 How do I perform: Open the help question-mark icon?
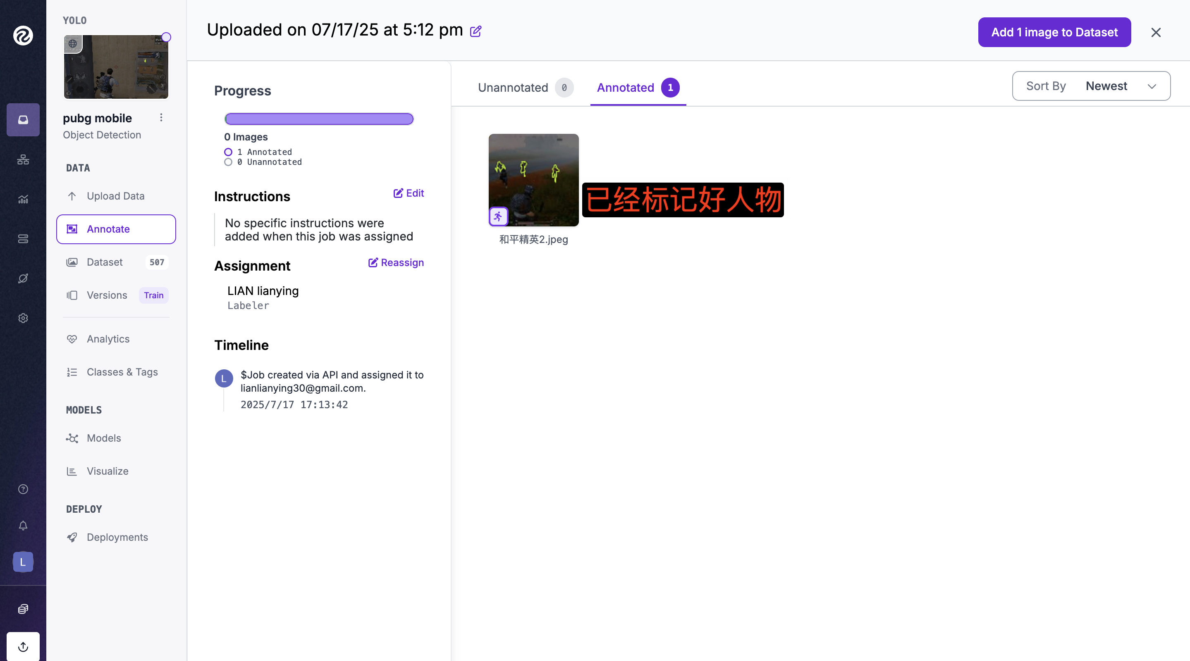tap(23, 489)
